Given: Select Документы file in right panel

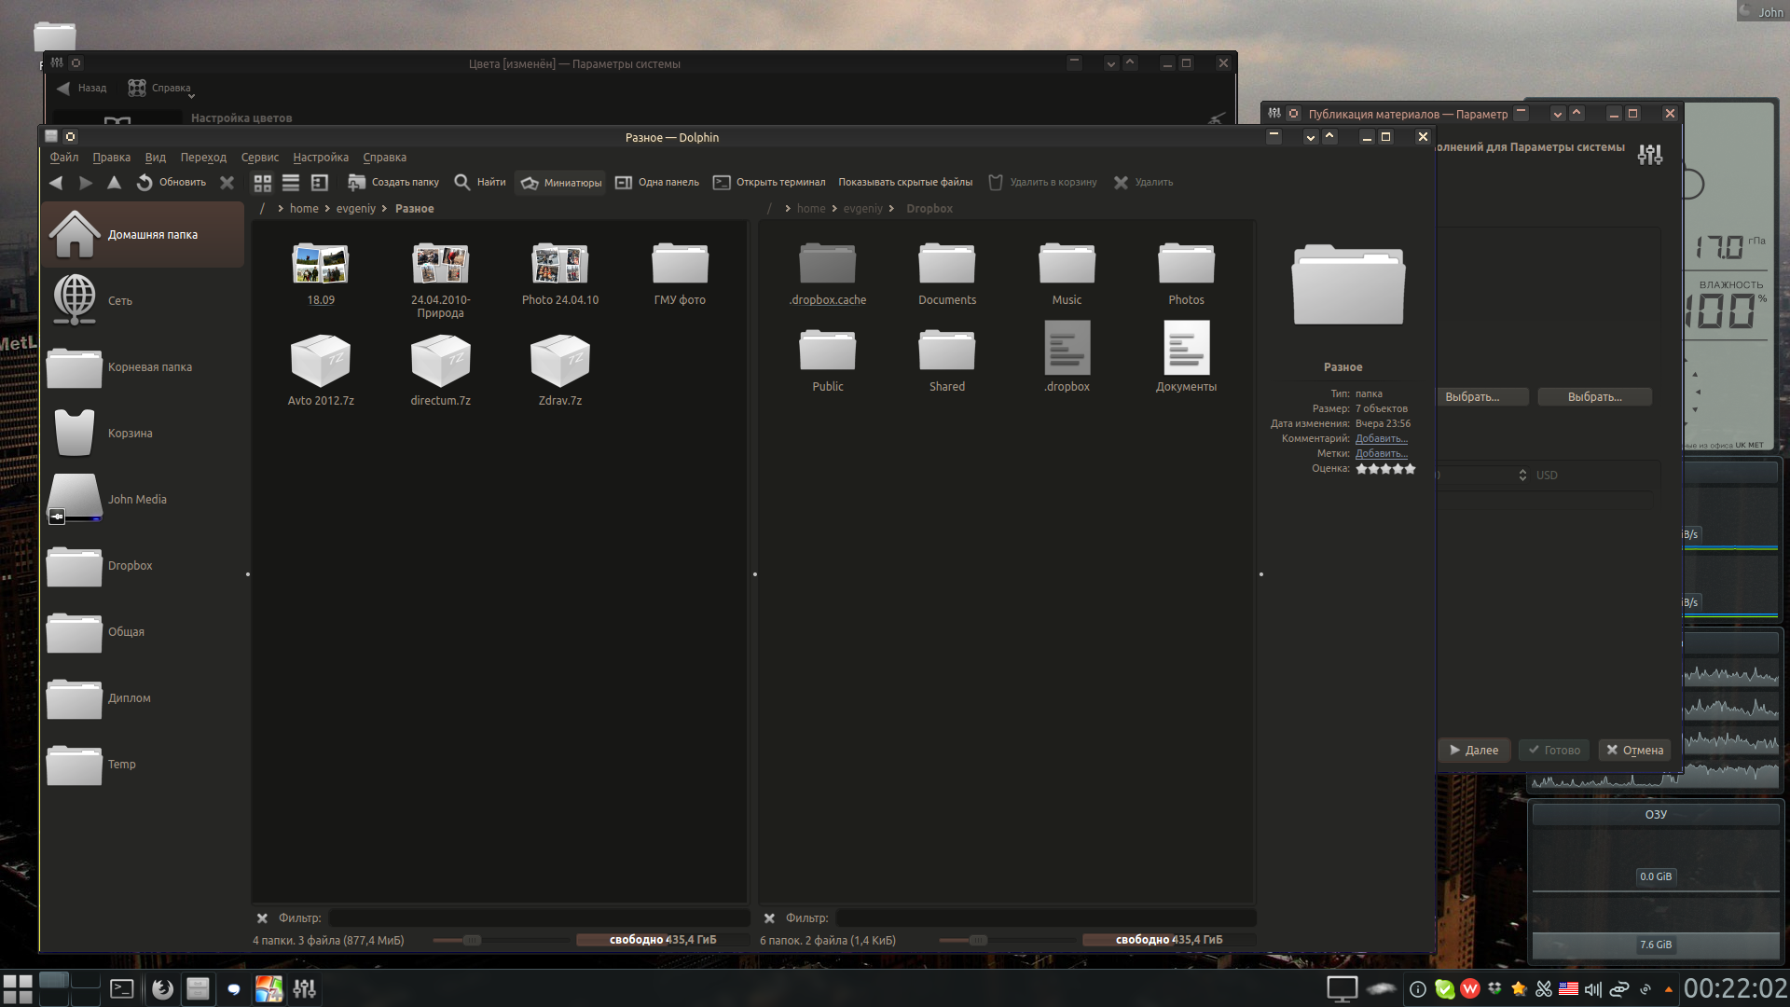Looking at the screenshot, I should point(1186,356).
